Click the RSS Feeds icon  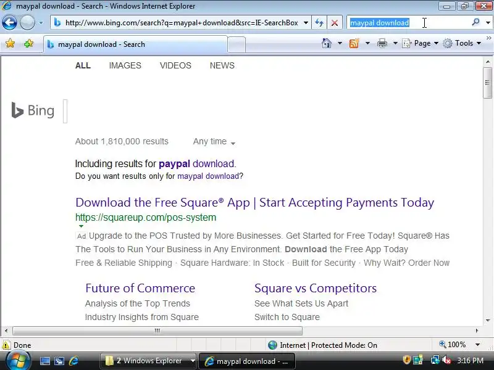click(x=354, y=43)
